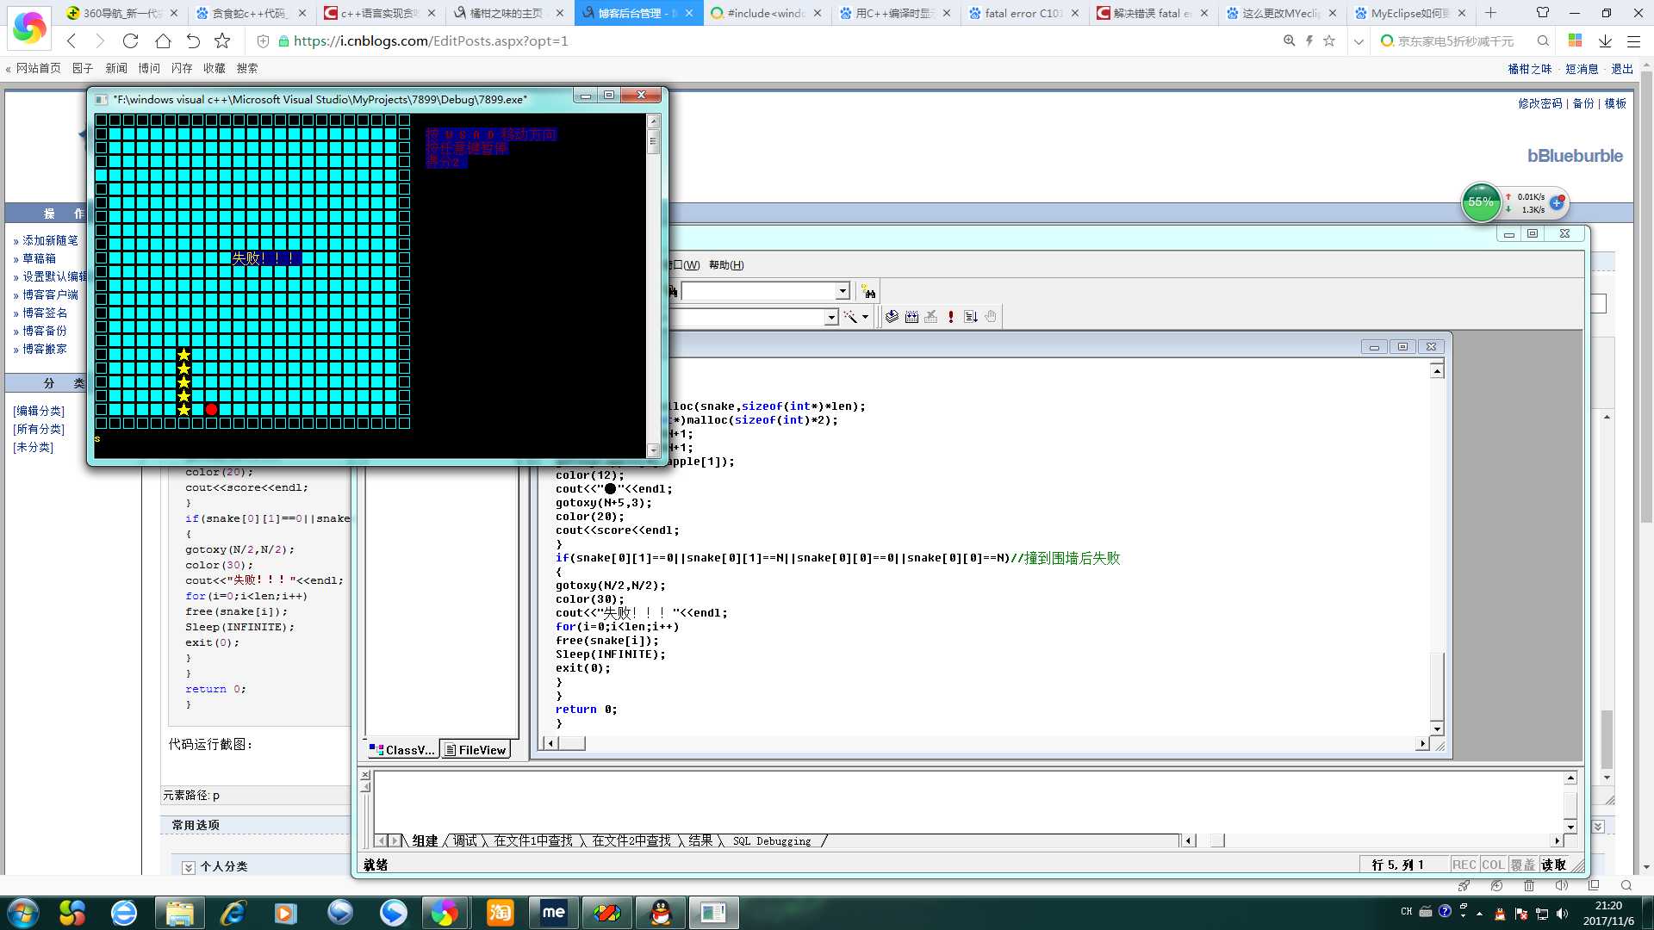Reload the page with the refresh icon
Image resolution: width=1654 pixels, height=930 pixels.
(131, 40)
